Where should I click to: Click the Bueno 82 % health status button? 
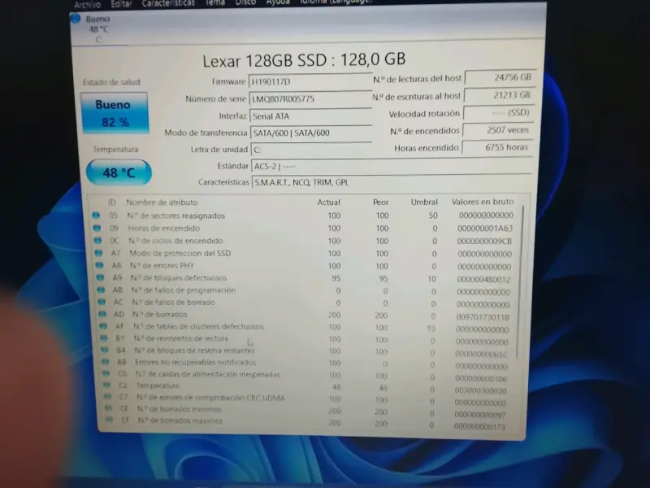click(x=115, y=113)
